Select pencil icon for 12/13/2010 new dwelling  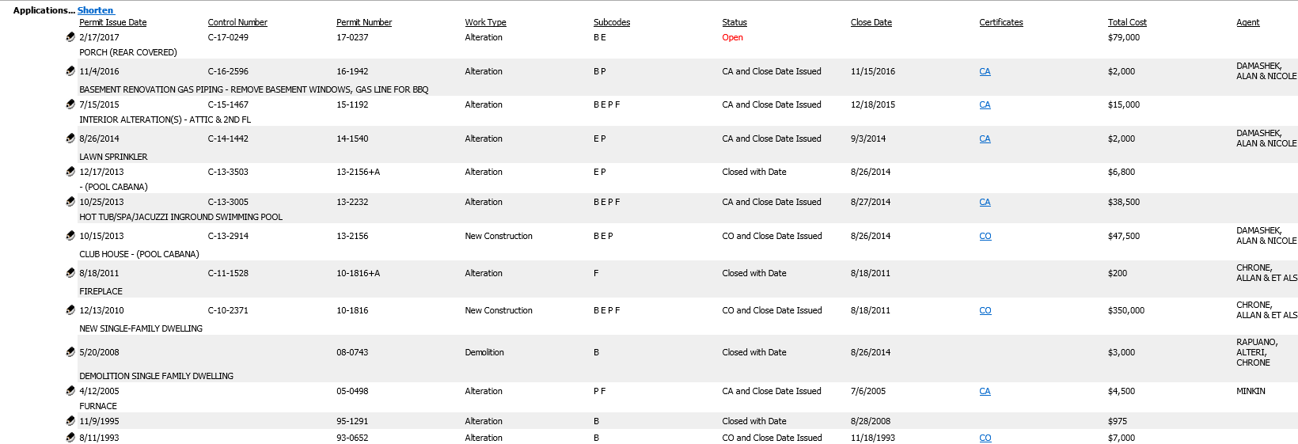70,309
